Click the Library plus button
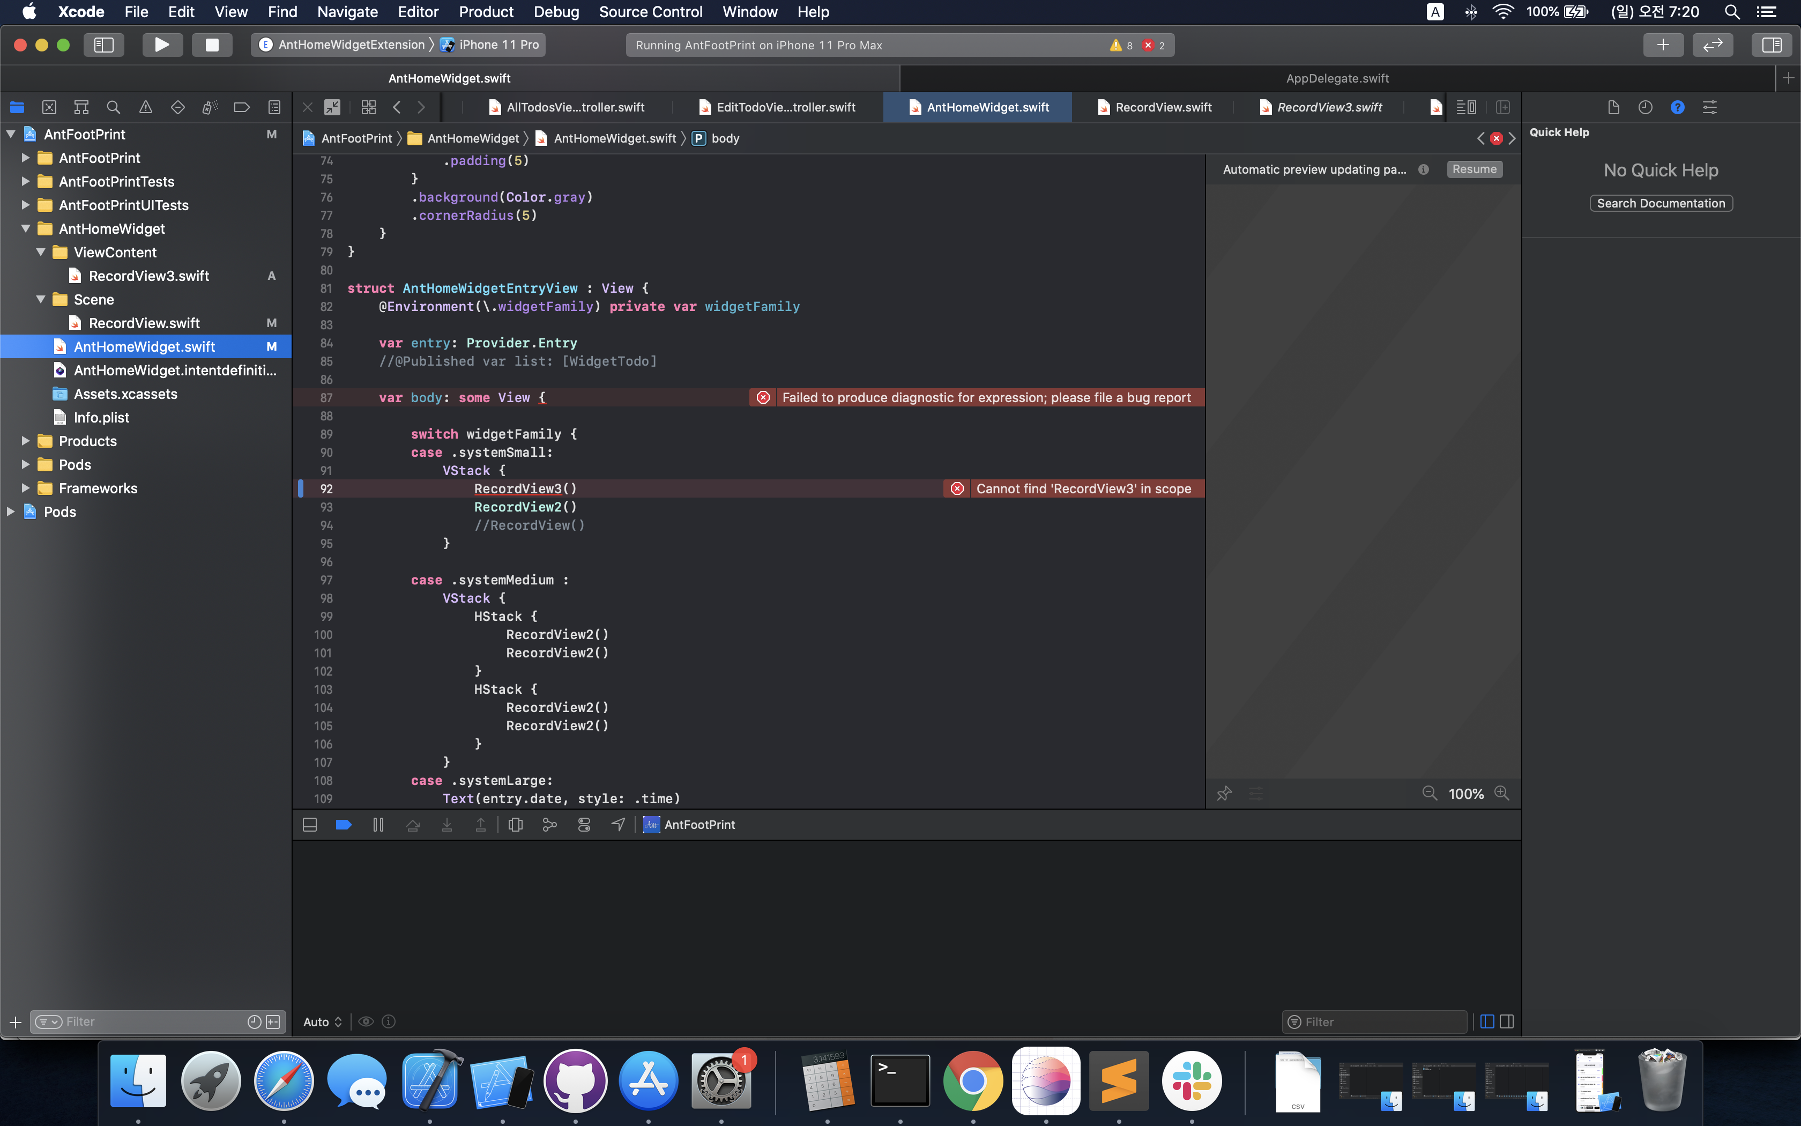1801x1126 pixels. 1663,45
